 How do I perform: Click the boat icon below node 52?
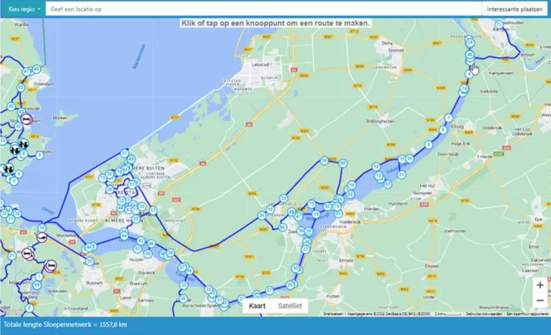pos(42,238)
